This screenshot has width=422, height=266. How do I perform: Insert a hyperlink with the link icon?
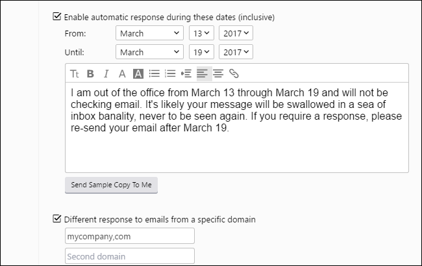(x=234, y=73)
